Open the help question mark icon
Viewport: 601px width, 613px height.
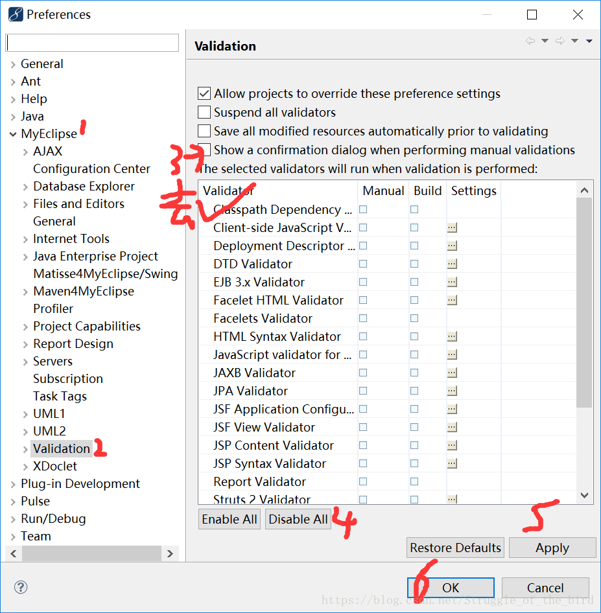[21, 587]
